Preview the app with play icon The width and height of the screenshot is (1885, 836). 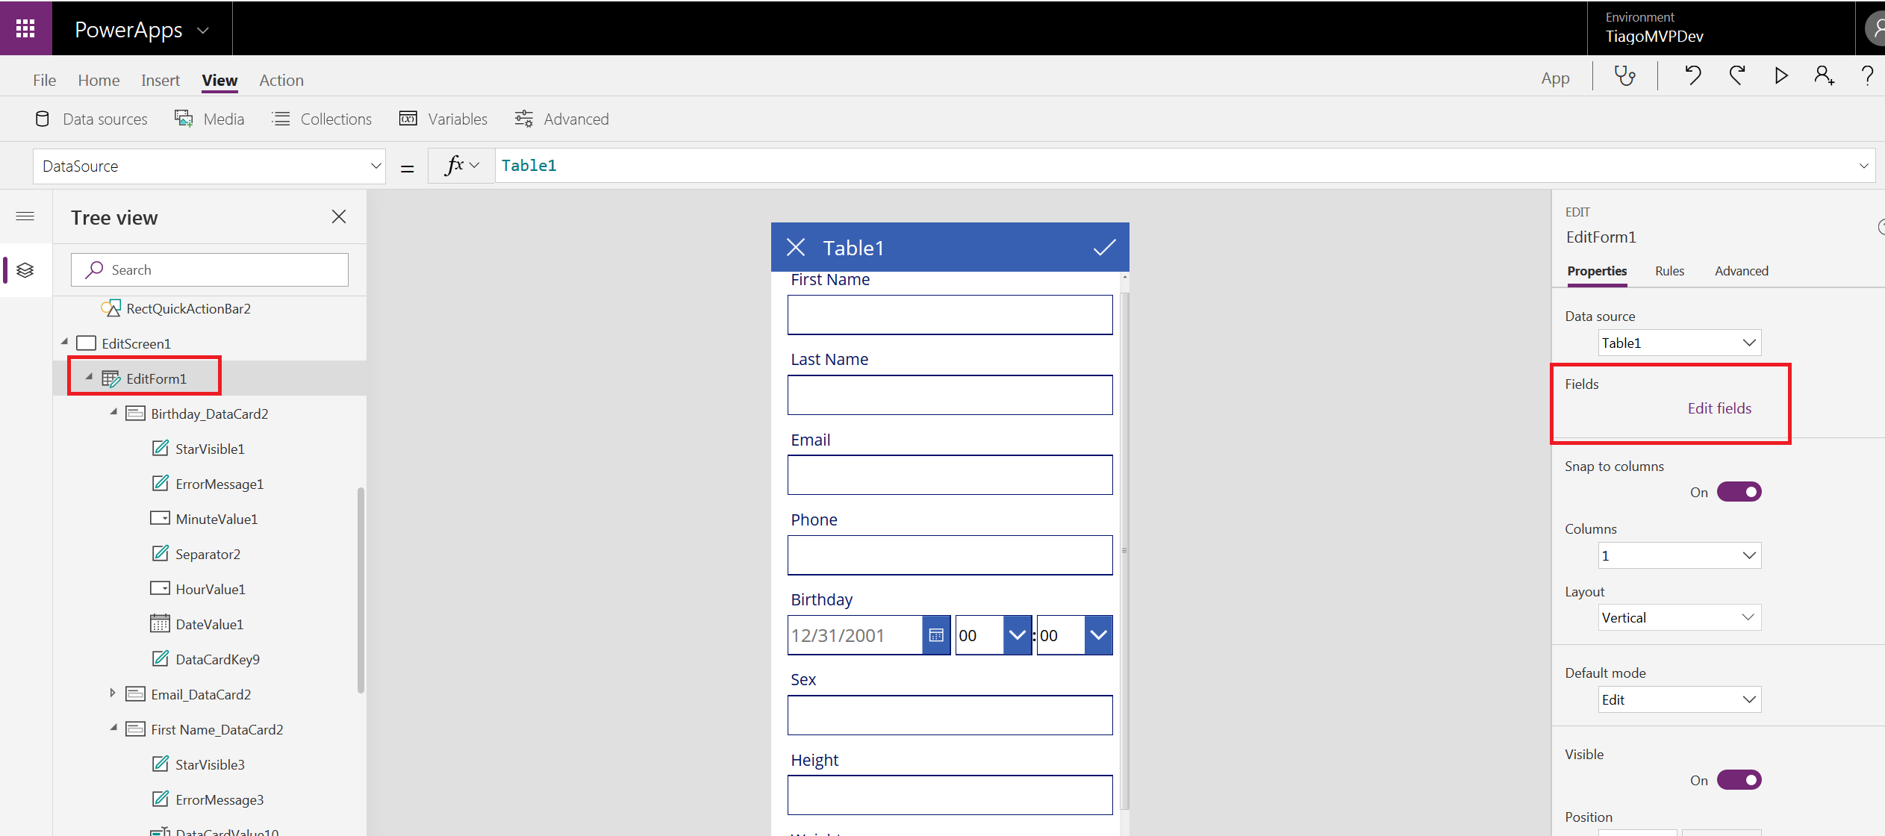tap(1781, 76)
